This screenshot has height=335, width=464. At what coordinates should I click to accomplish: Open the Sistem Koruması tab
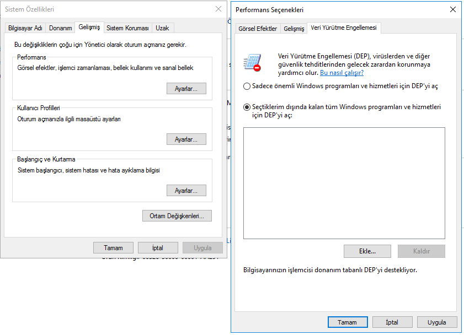coord(127,28)
